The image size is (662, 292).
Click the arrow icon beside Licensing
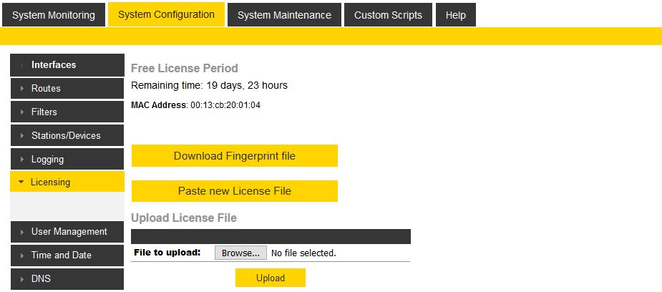click(x=21, y=182)
